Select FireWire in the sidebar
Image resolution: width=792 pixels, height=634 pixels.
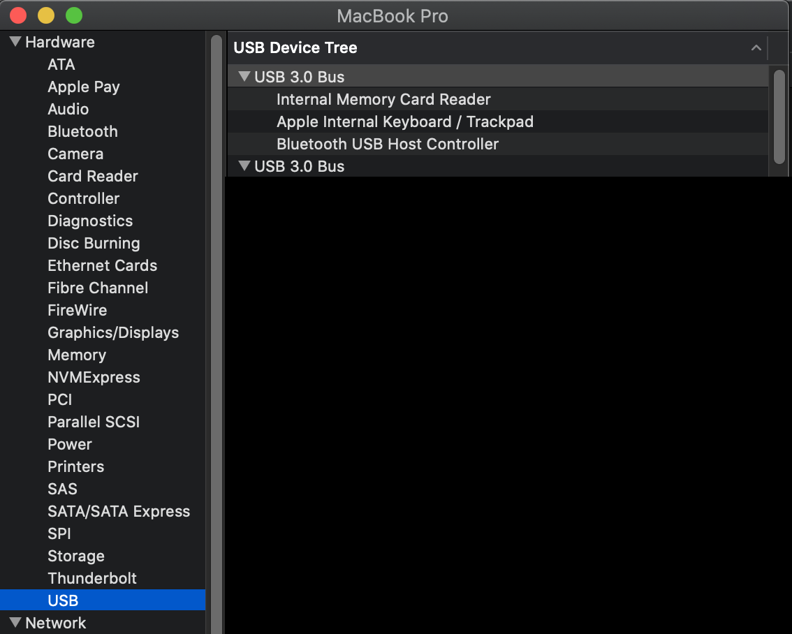click(77, 310)
